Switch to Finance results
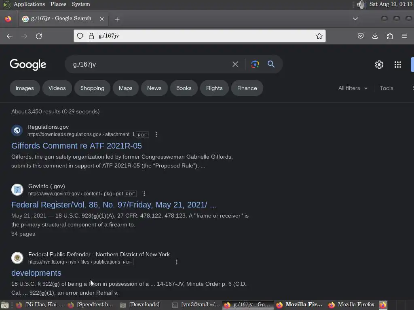The image size is (414, 310). (247, 88)
